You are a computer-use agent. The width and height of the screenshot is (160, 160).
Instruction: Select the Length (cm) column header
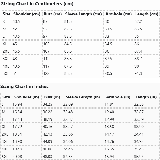coord(147,14)
